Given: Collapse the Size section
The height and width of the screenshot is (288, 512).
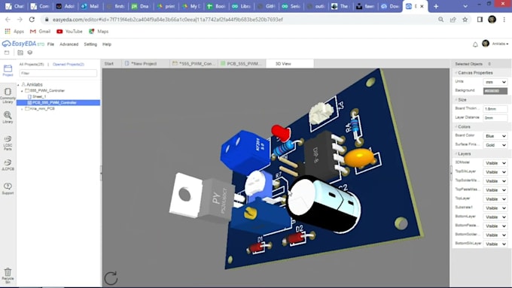Looking at the screenshot, I should pyautogui.click(x=461, y=99).
